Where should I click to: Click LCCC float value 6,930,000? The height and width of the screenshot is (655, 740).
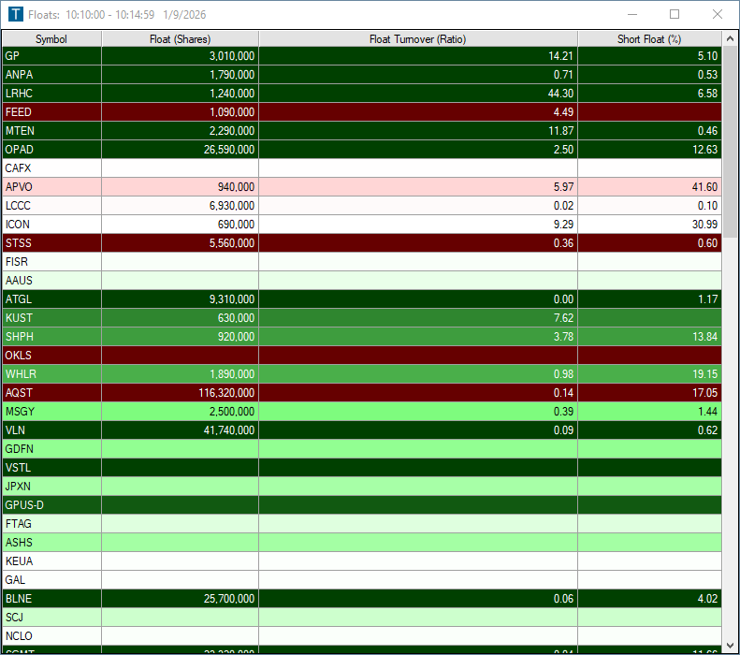[232, 206]
